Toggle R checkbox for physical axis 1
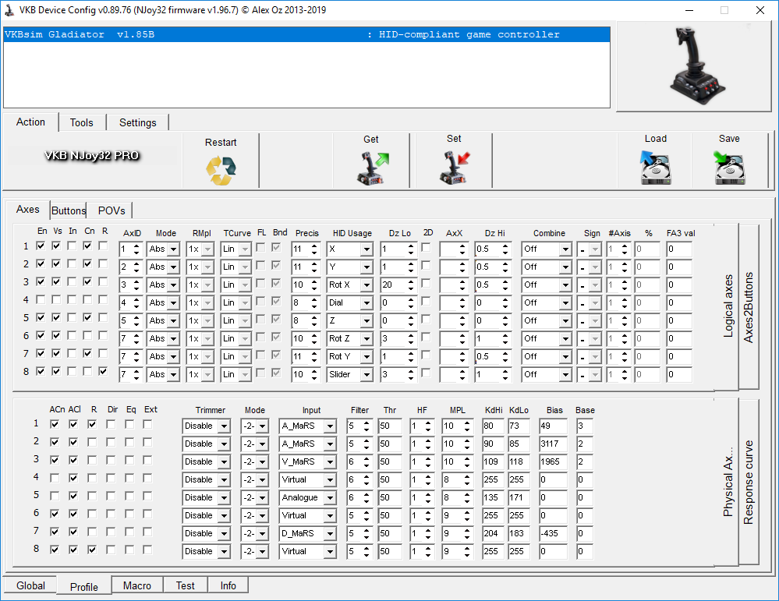 pos(92,424)
